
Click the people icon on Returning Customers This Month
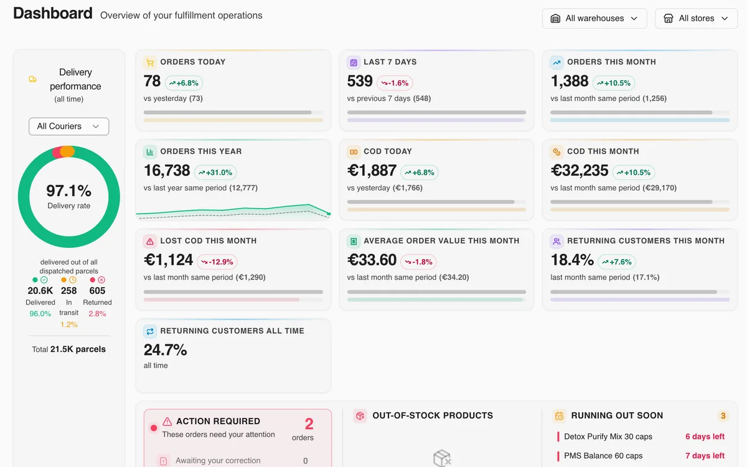point(557,241)
